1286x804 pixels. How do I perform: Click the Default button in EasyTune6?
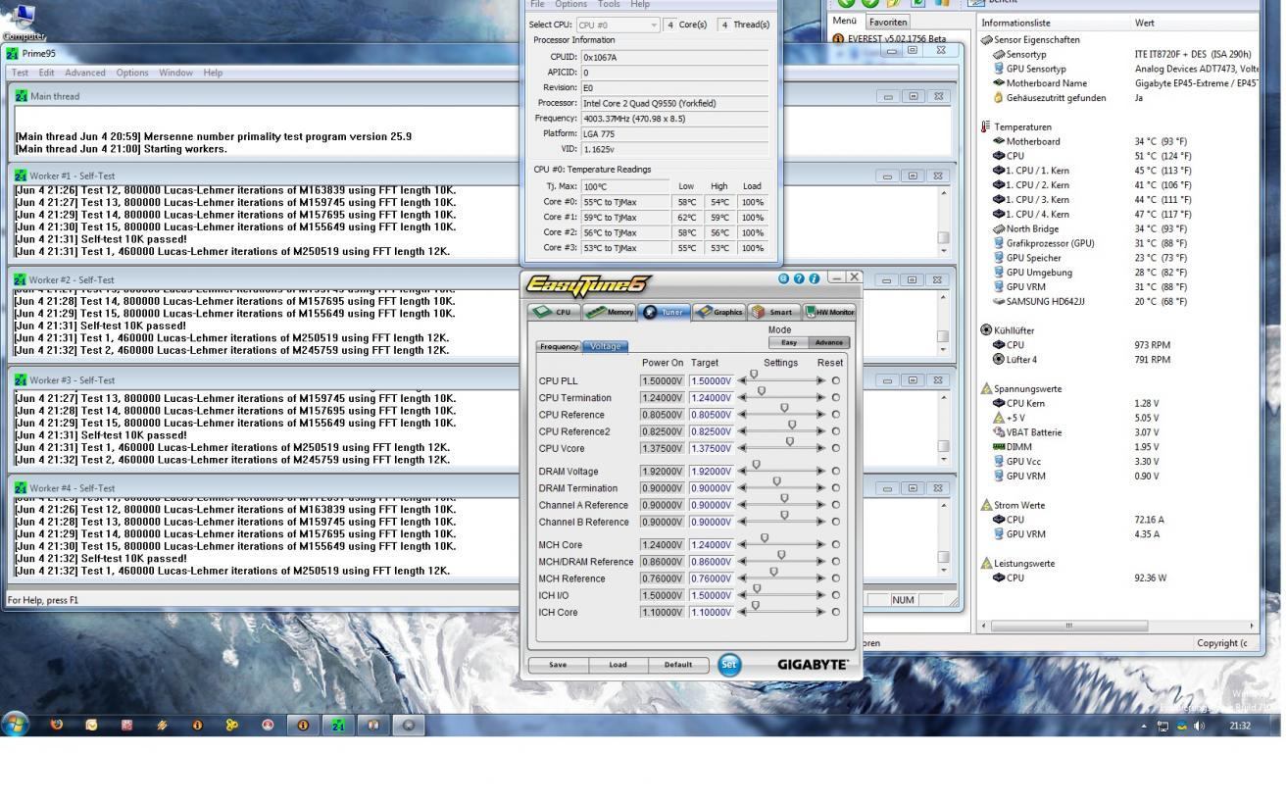(x=678, y=665)
